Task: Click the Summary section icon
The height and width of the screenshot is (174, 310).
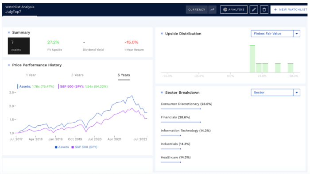Action: [9, 32]
